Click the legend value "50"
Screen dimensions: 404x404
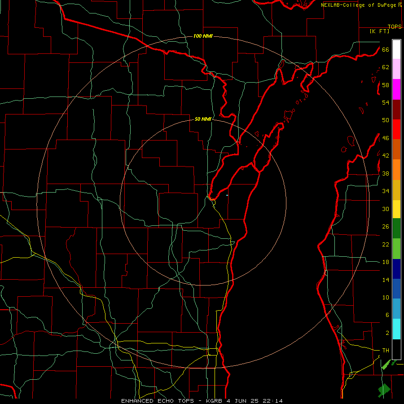pos(386,120)
